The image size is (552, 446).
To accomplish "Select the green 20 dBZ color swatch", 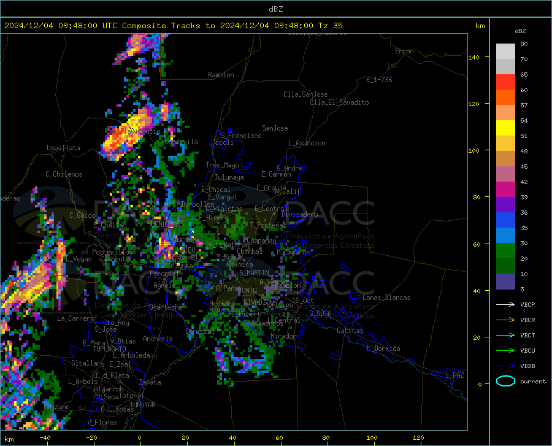I will pos(505,251).
